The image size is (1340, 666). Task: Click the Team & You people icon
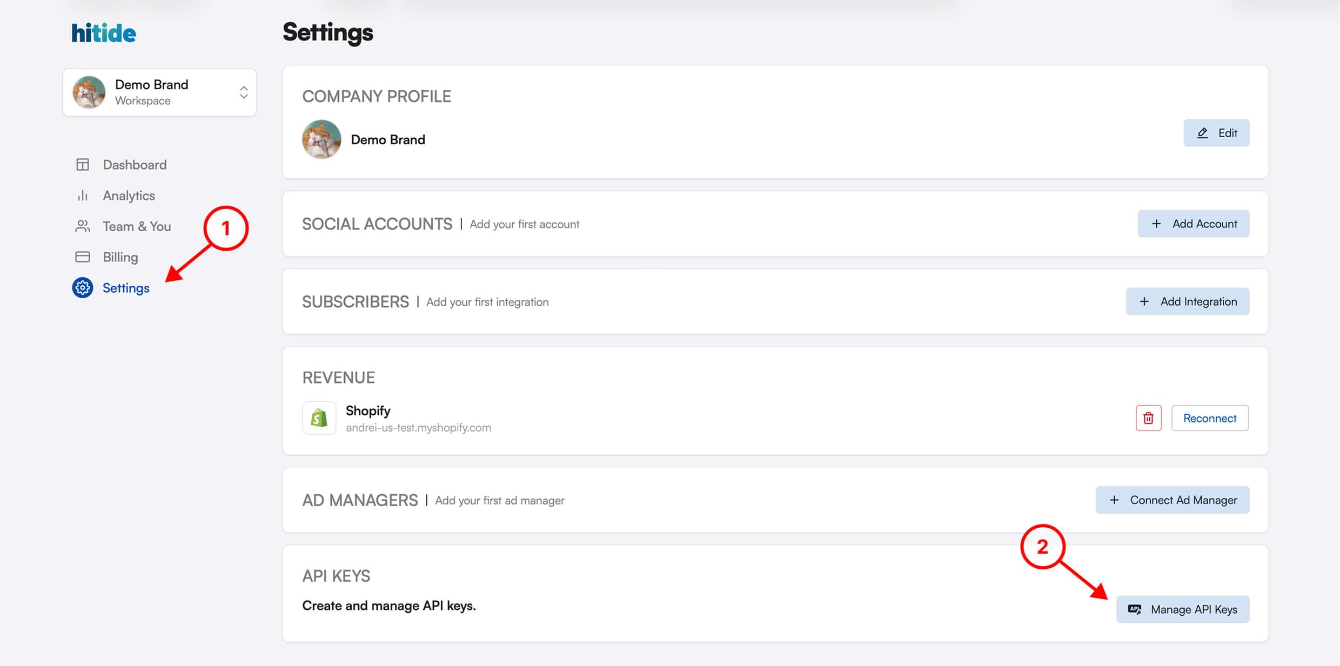[83, 226]
